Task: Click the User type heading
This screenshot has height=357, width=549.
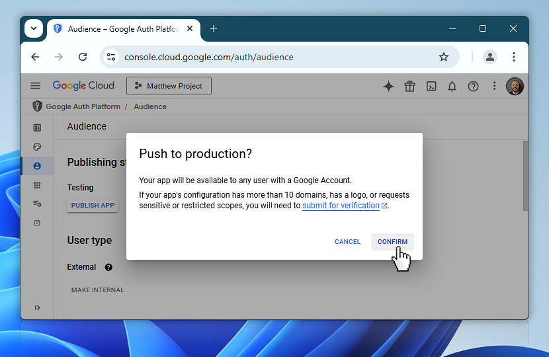Action: pyautogui.click(x=89, y=241)
